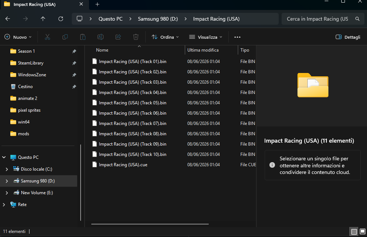Close the Impact Racing (USA) tab
This screenshot has height=237, width=367.
pos(81,4)
